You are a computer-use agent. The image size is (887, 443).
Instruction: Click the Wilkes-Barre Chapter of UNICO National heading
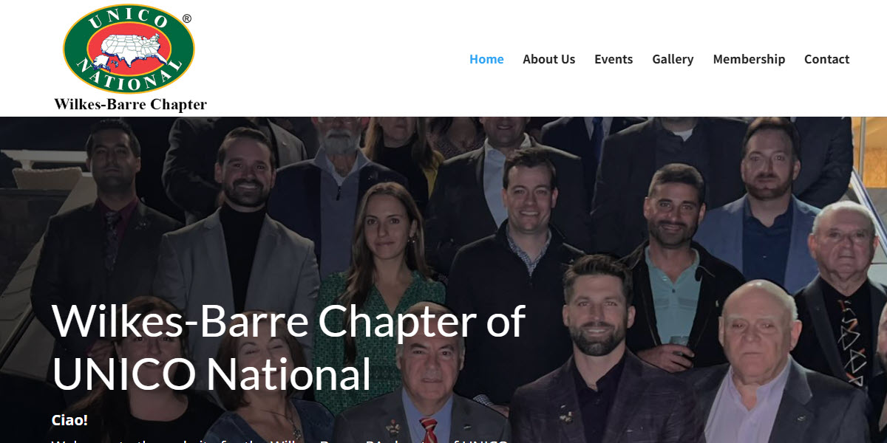(x=288, y=346)
